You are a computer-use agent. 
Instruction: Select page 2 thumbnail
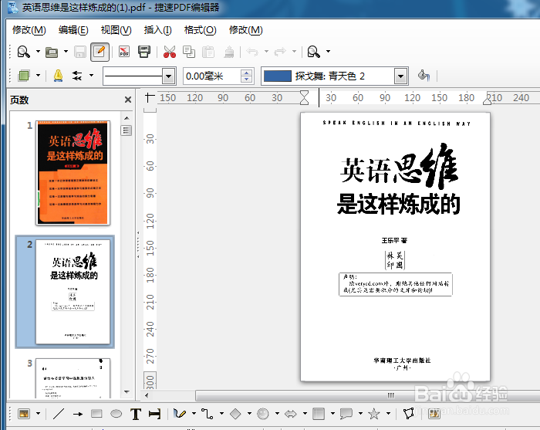click(73, 292)
